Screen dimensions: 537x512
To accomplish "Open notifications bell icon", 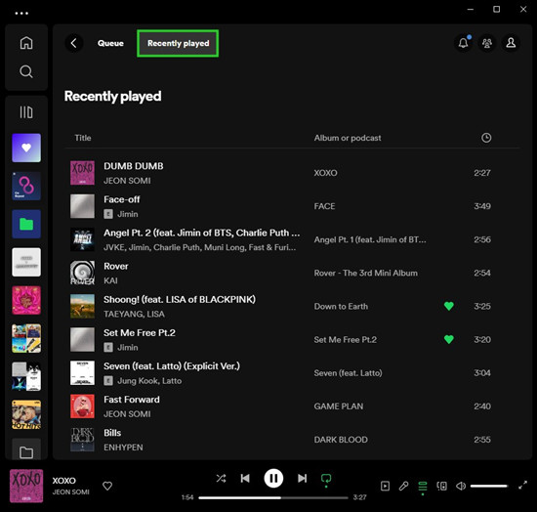I will (464, 43).
